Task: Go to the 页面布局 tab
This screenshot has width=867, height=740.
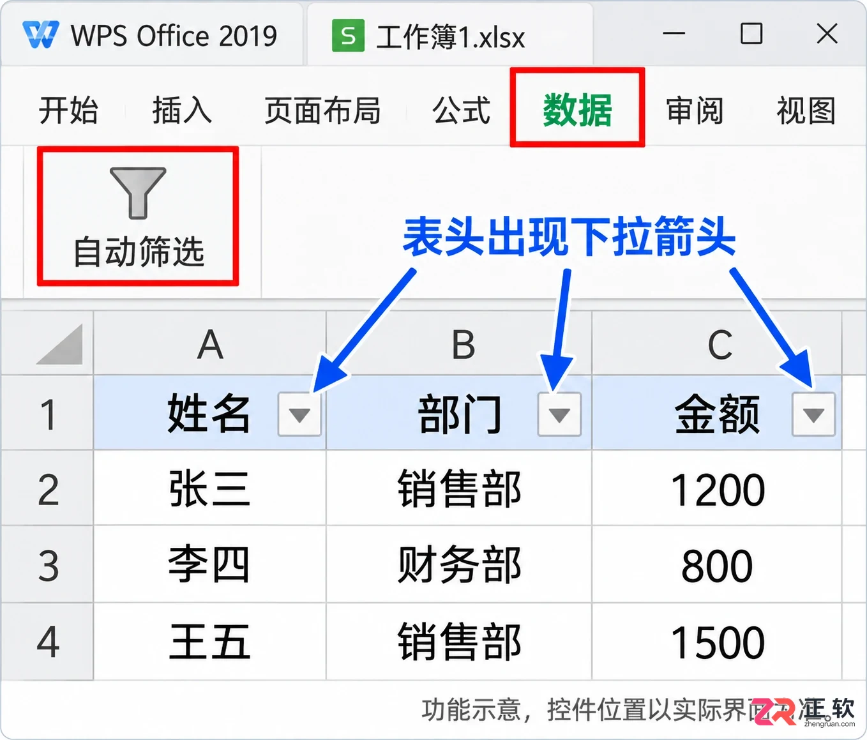Action: tap(322, 110)
